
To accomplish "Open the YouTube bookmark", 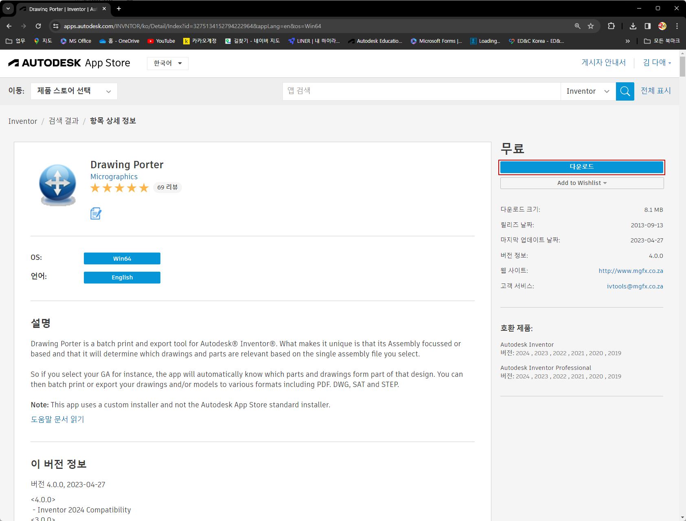I will 161,41.
